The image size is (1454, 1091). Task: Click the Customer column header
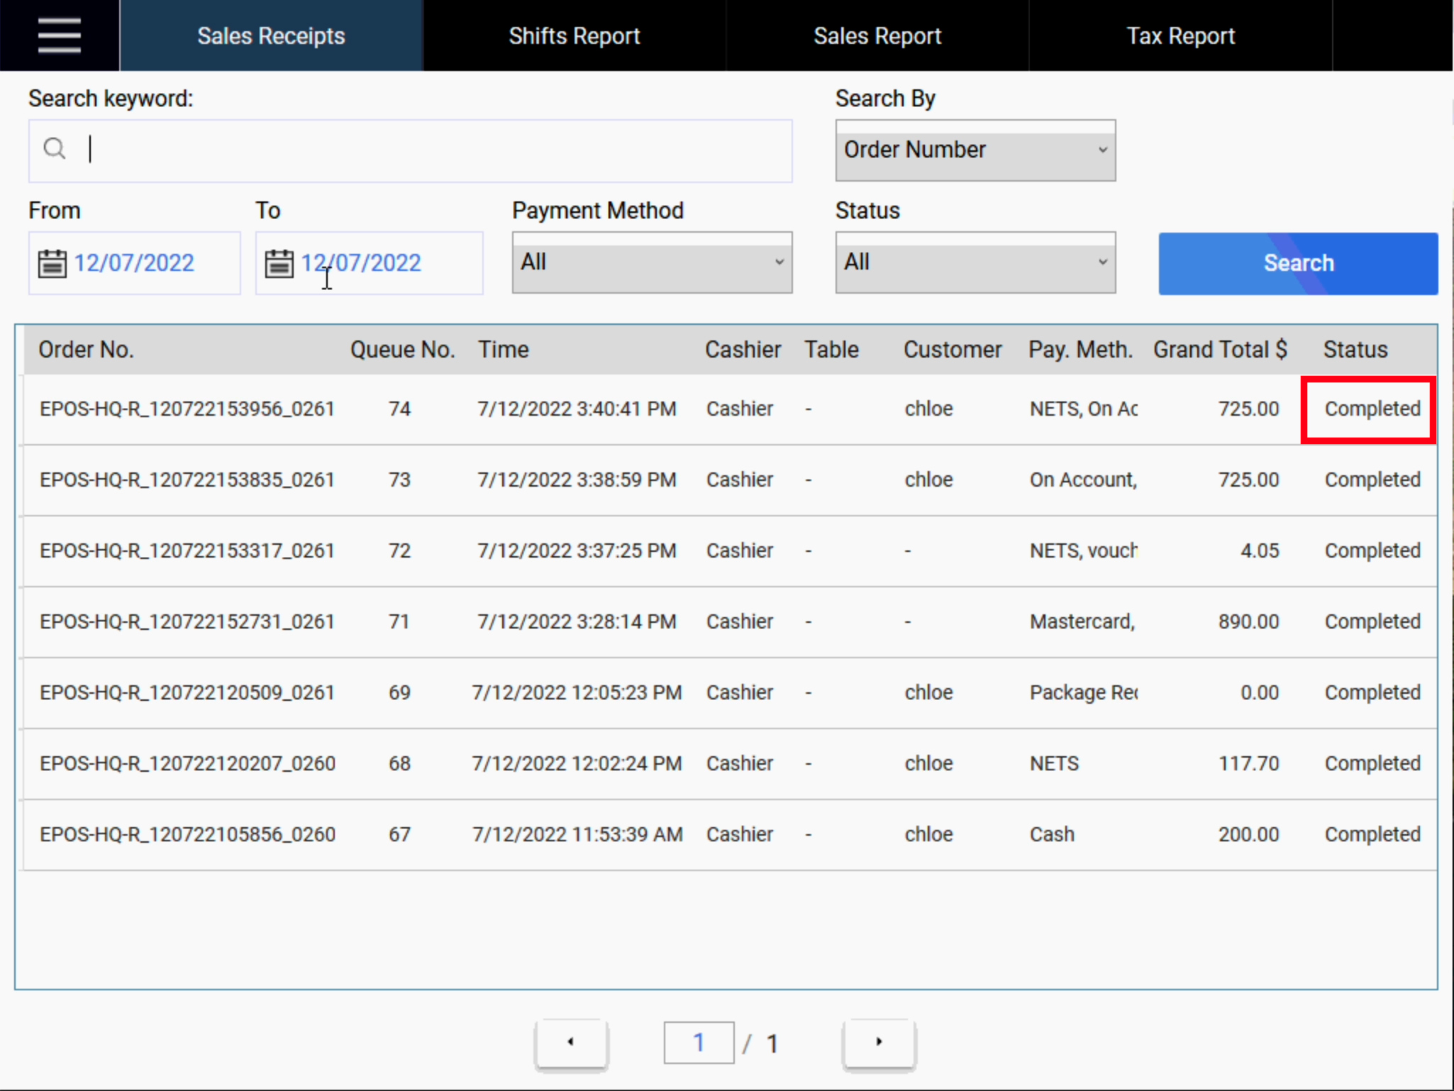(953, 350)
